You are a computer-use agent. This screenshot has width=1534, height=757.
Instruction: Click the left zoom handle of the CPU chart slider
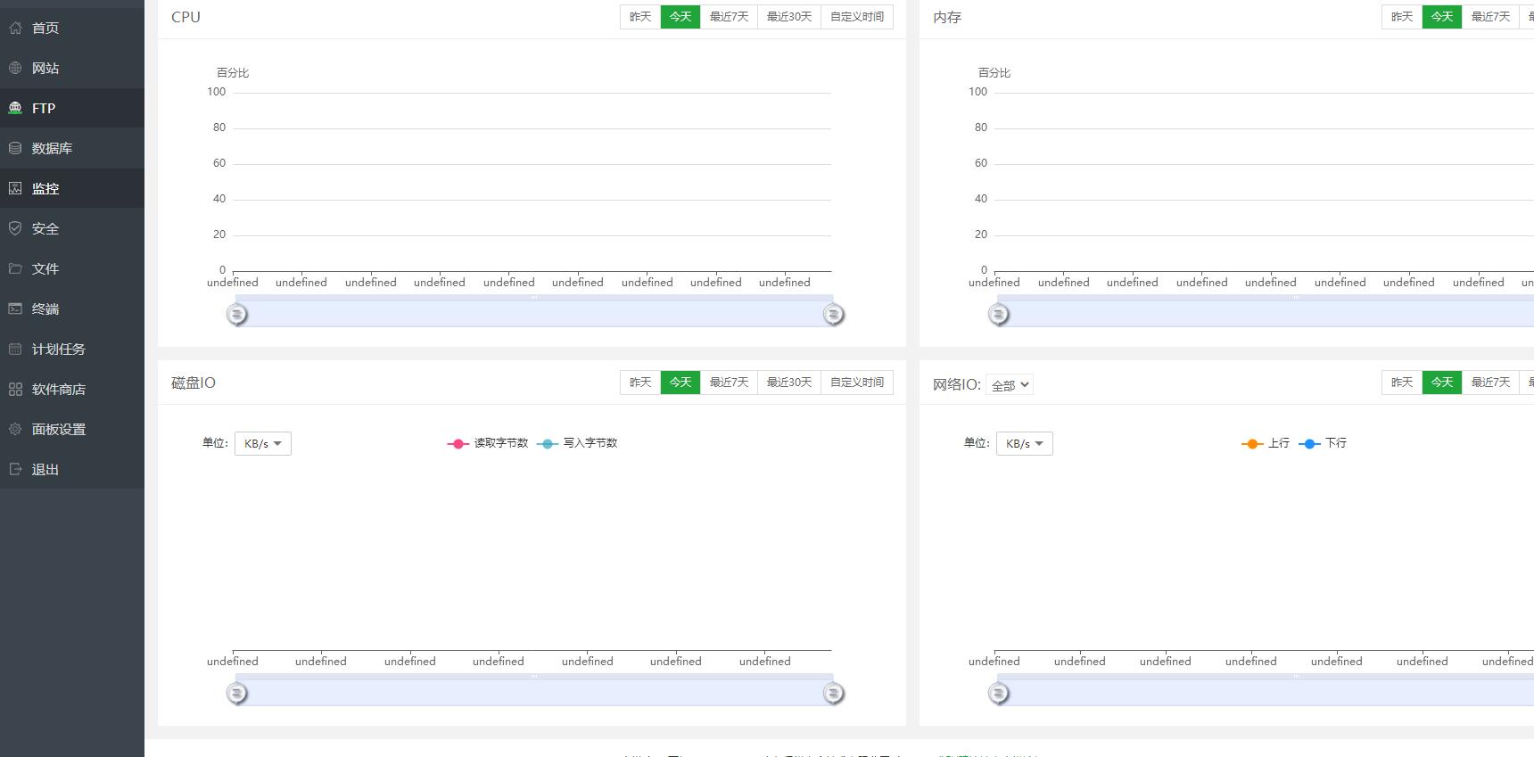236,314
